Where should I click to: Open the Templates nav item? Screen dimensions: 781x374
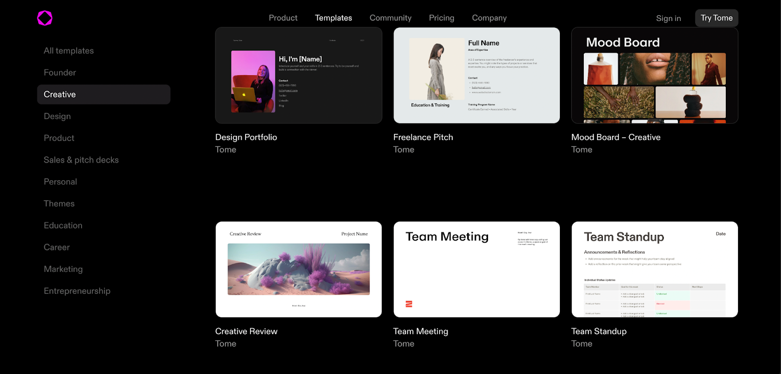[x=333, y=18]
